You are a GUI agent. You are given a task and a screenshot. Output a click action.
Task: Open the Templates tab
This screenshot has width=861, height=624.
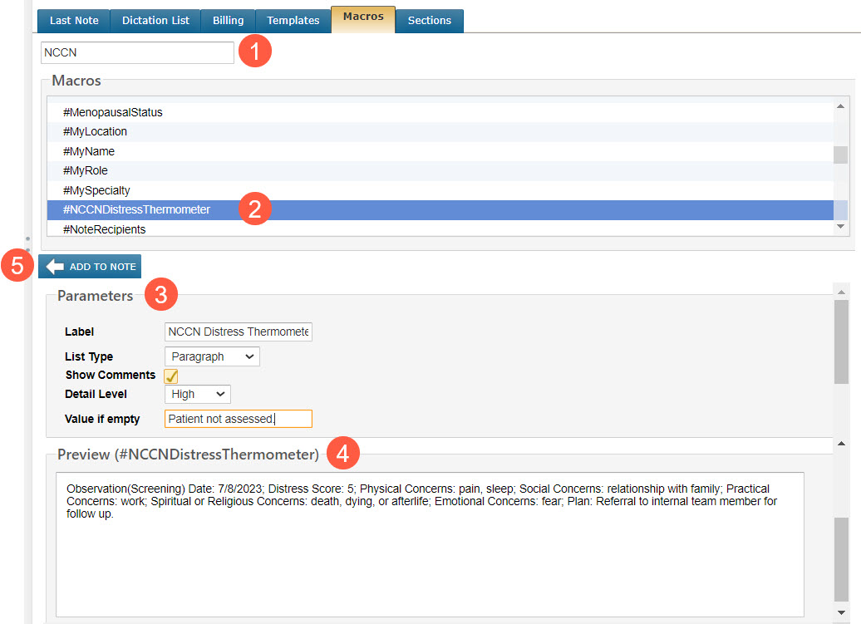[293, 21]
